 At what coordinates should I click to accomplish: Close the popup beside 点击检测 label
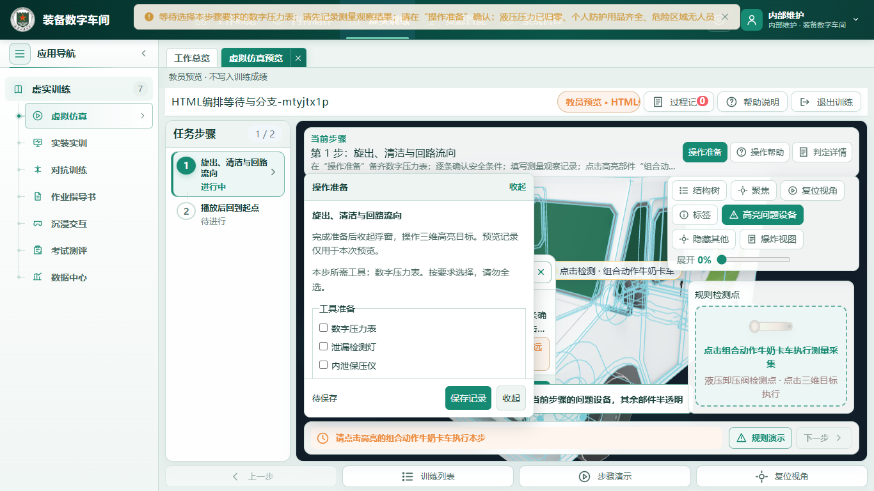coord(541,272)
